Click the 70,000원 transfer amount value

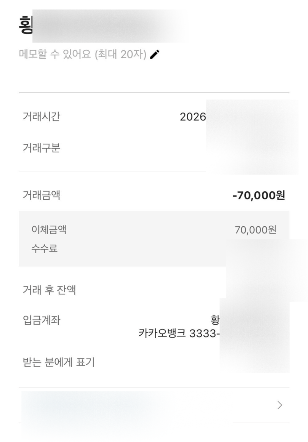click(x=255, y=230)
